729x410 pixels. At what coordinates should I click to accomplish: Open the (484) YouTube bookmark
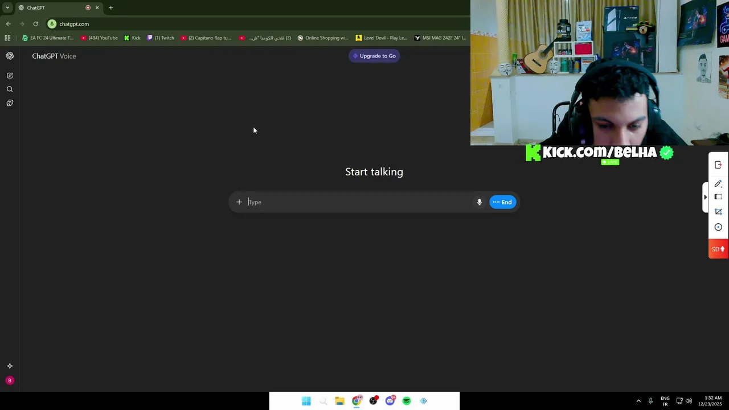(99, 38)
